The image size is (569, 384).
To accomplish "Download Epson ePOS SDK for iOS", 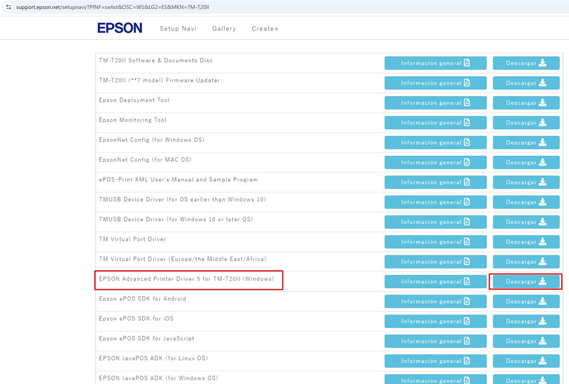I will [x=525, y=321].
